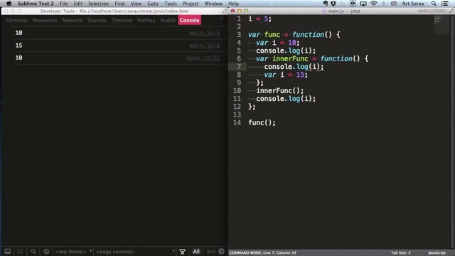Click the 15 output value in console
Screen dimensions: 455x256
(x=19, y=46)
